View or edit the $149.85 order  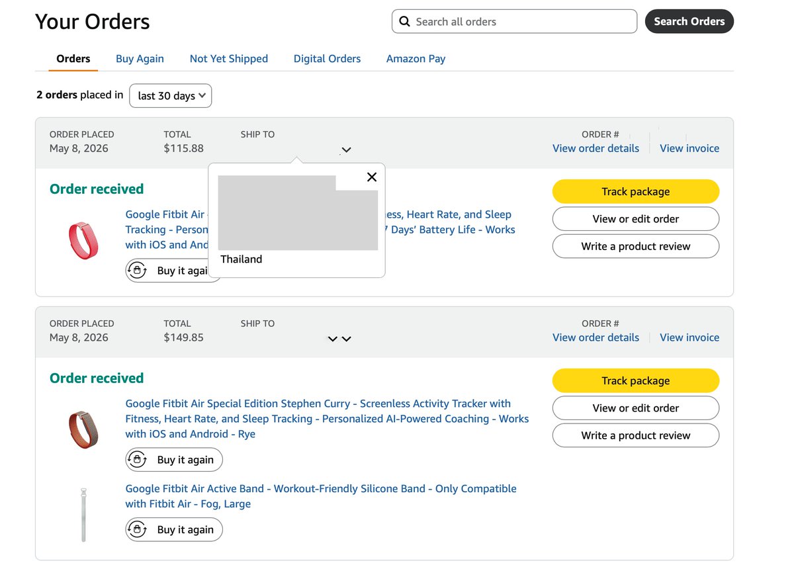tap(635, 408)
